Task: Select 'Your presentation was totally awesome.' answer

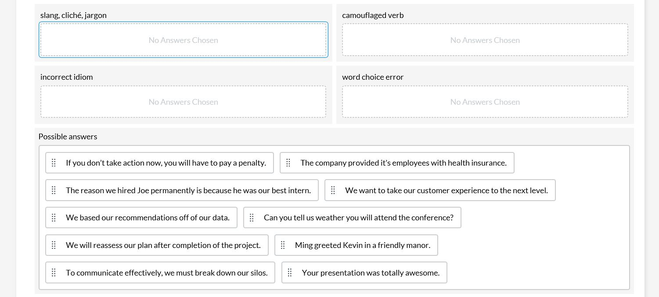Action: click(x=371, y=273)
